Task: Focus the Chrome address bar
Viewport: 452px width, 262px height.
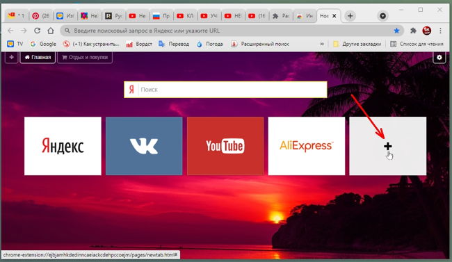Action: coord(232,31)
